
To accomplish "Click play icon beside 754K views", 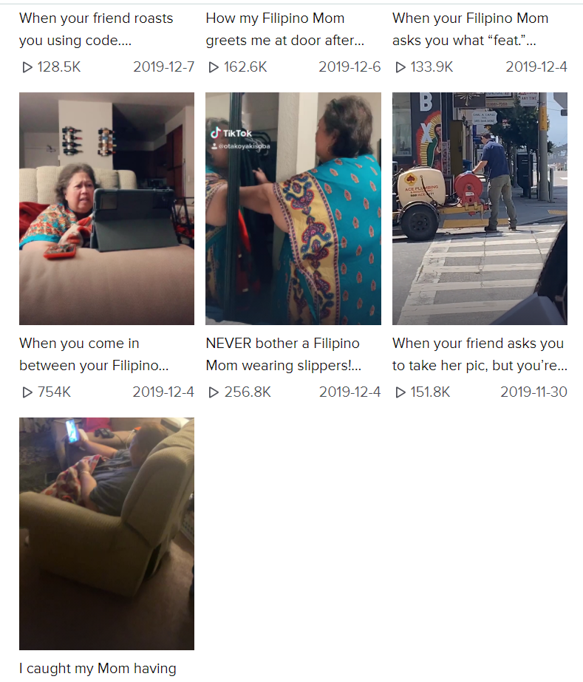I will (x=27, y=392).
